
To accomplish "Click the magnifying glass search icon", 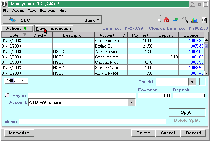I will pyautogui.click(x=185, y=20).
